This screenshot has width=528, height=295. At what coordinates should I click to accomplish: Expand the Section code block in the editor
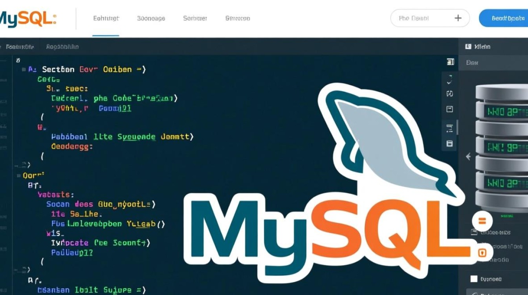pos(24,69)
